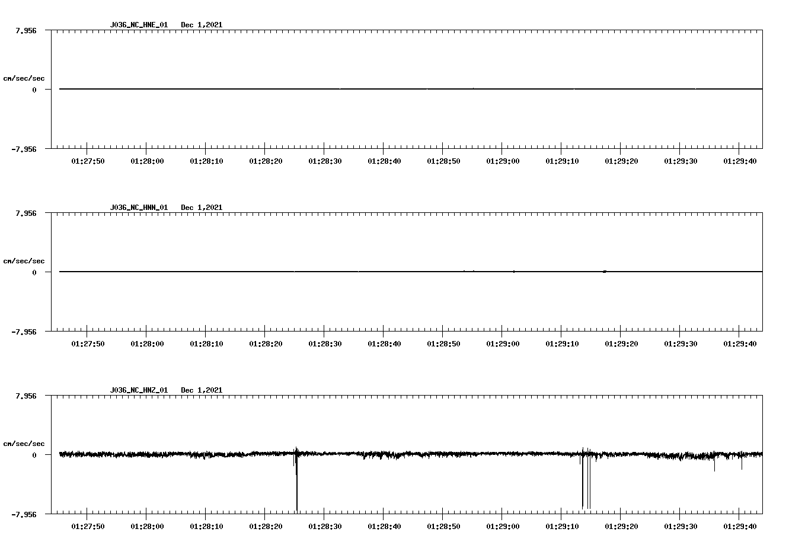The width and height of the screenshot is (805, 548).
Task: Click the 0 baseline label on HNZ axis
Action: pos(34,455)
